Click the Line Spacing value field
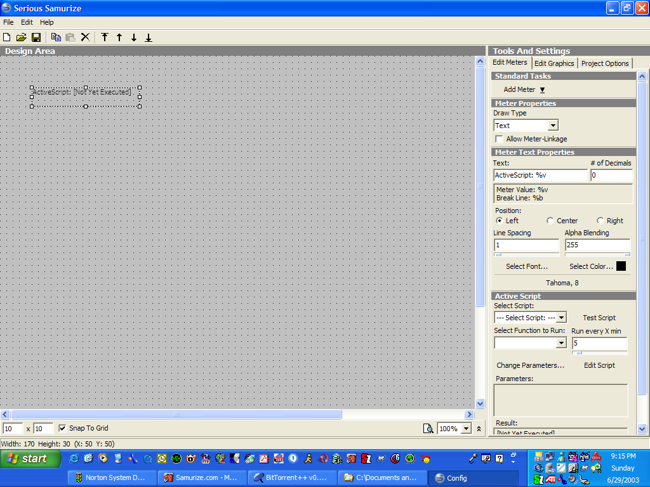The image size is (650, 487). [x=526, y=245]
